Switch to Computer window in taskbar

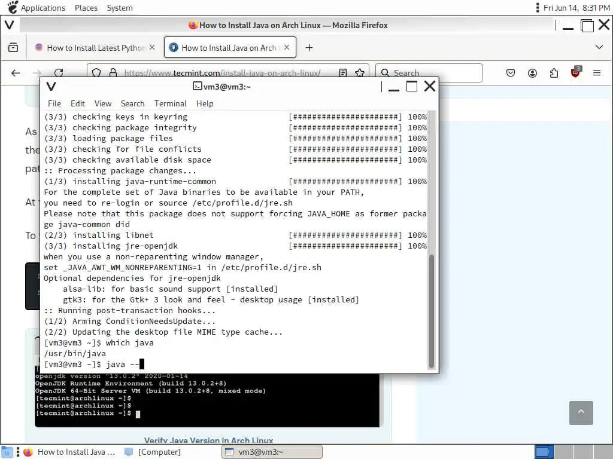pos(152,452)
